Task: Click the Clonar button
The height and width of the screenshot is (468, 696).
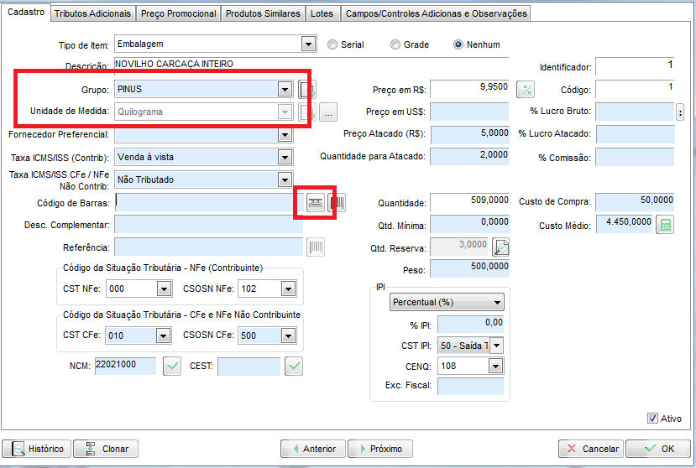Action: 106,449
